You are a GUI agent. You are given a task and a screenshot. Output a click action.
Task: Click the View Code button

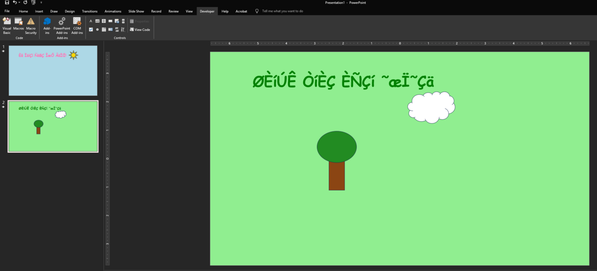coord(140,30)
